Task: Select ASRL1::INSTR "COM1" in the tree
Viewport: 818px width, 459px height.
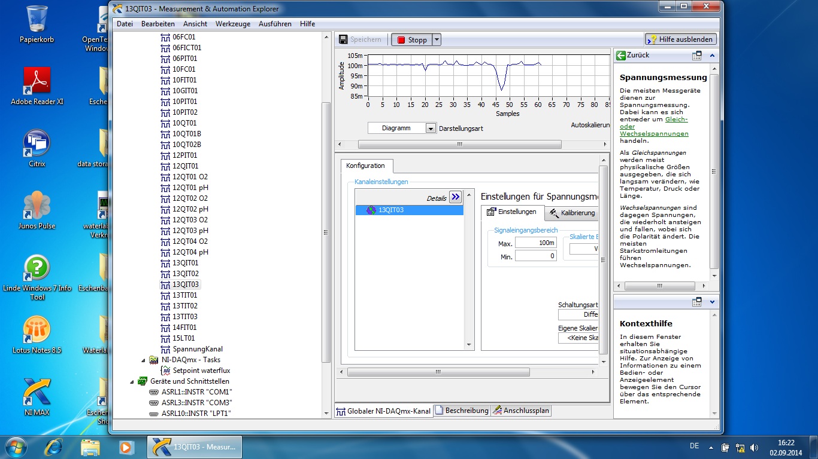Action: tap(196, 392)
